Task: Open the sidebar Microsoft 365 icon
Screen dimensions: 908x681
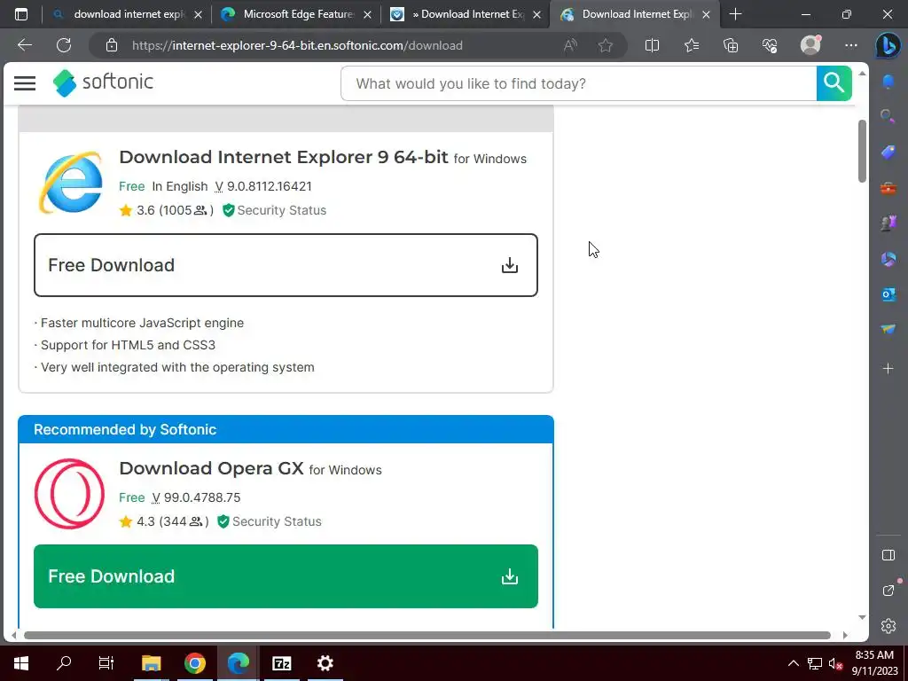Action: coord(888,259)
